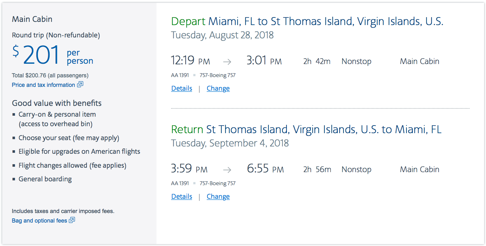This screenshot has width=486, height=246.
Task: Click the Total $200.76 all passengers text
Action: pyautogui.click(x=50, y=75)
